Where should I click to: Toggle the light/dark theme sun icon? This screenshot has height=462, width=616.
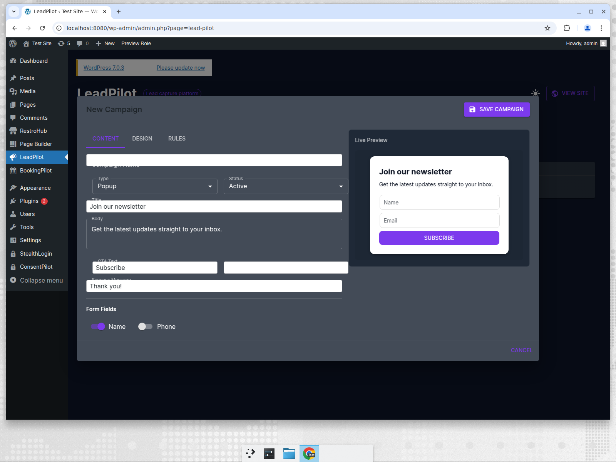pyautogui.click(x=535, y=93)
